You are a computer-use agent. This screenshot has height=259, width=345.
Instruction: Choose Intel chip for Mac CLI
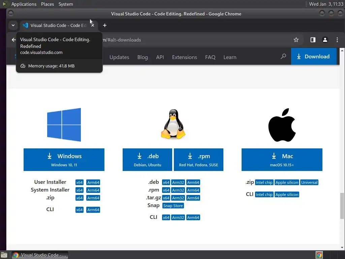[264, 195]
